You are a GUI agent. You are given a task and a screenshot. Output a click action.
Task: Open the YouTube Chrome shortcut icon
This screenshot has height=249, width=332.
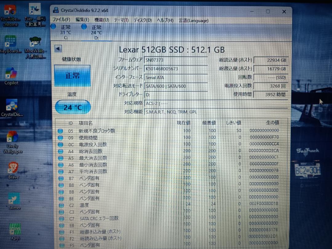coord(10,9)
